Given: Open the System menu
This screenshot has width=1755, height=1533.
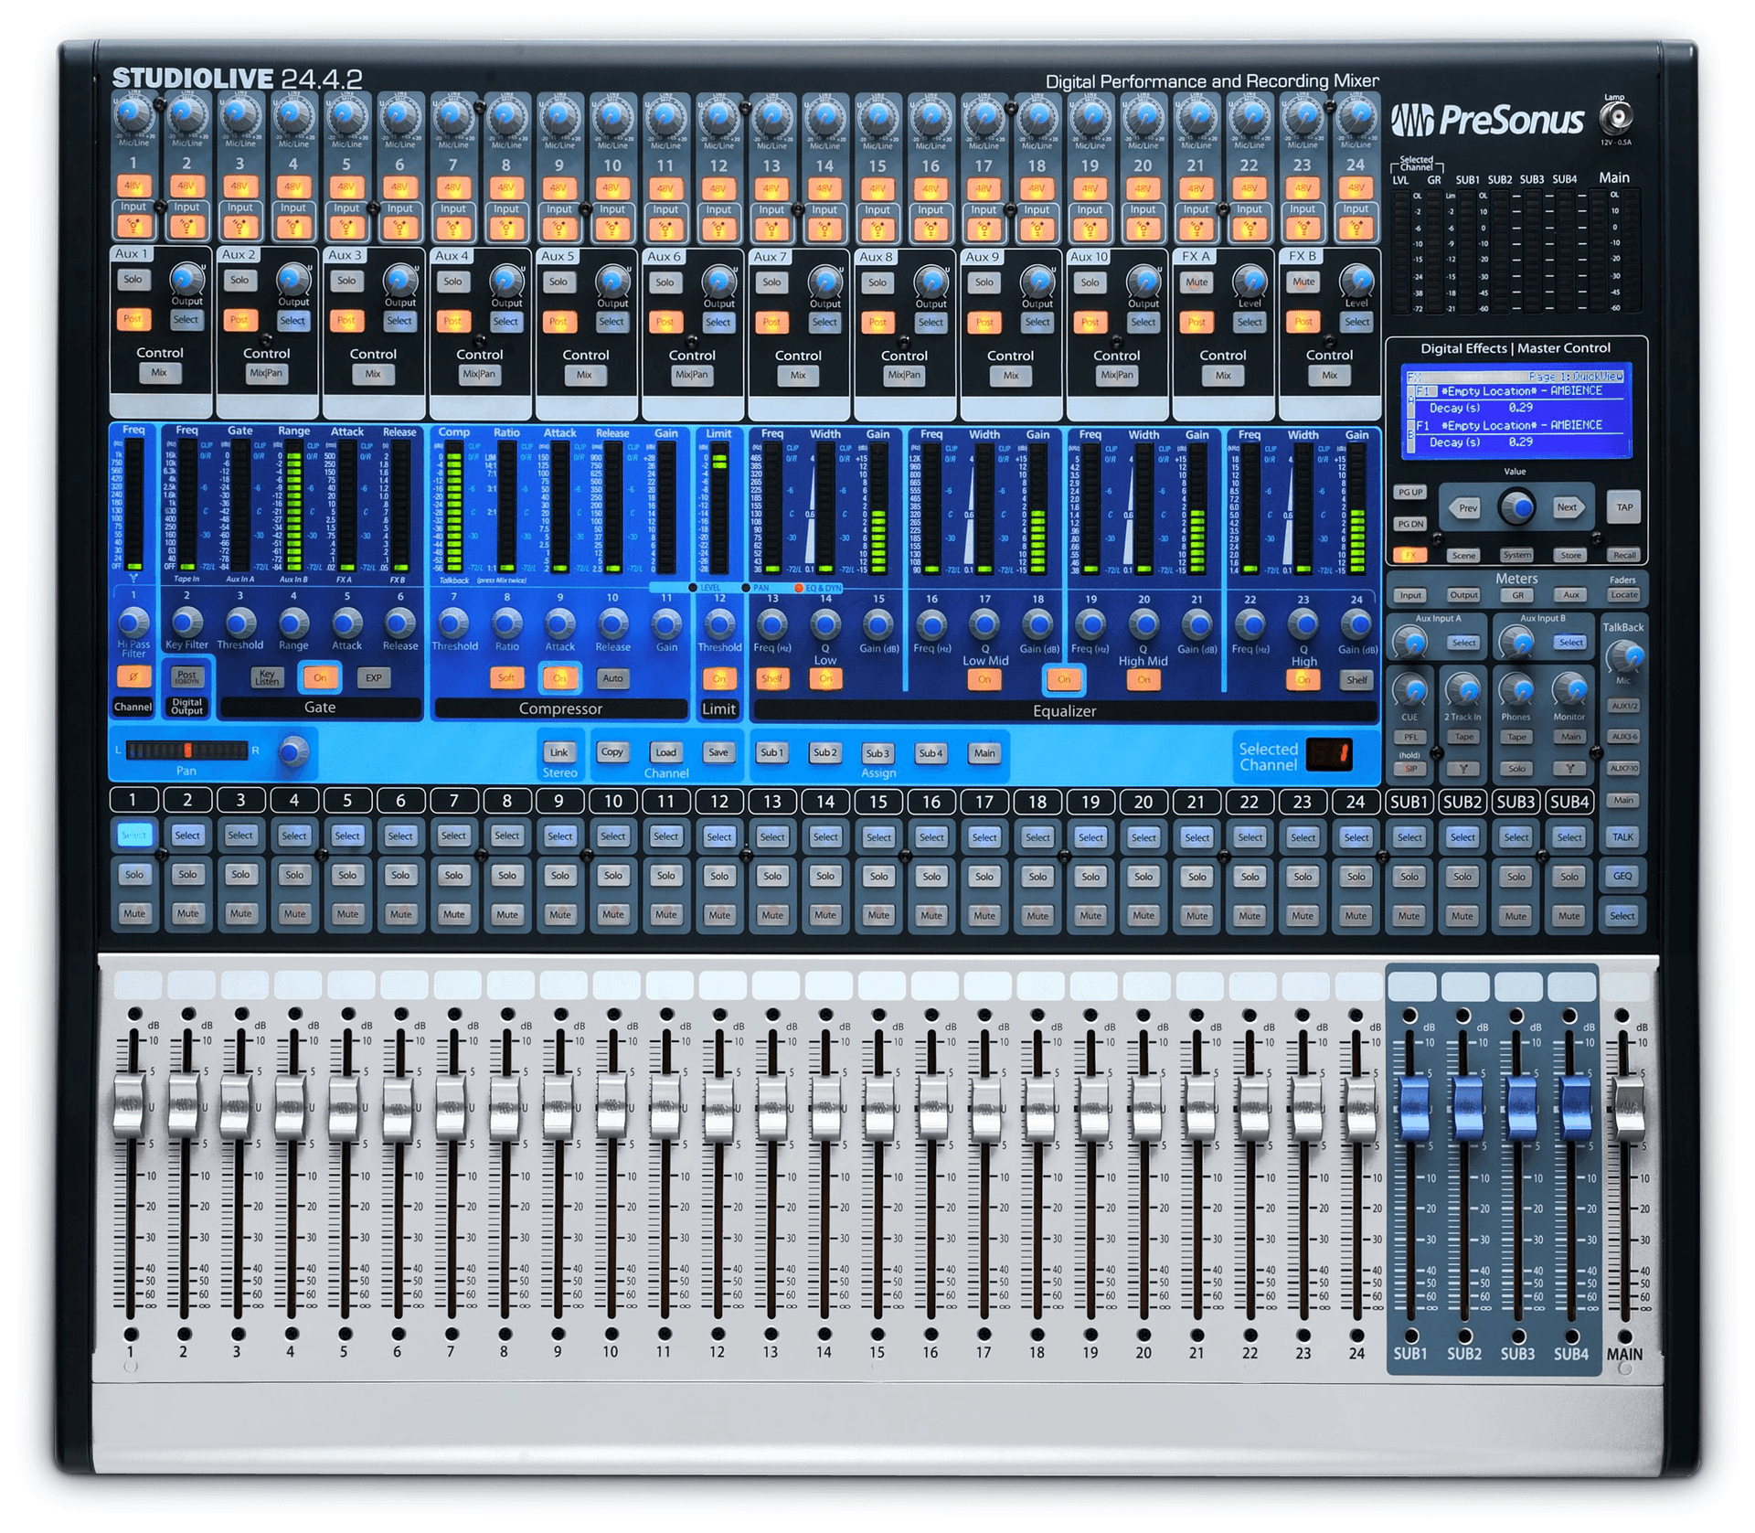Looking at the screenshot, I should (x=1518, y=555).
